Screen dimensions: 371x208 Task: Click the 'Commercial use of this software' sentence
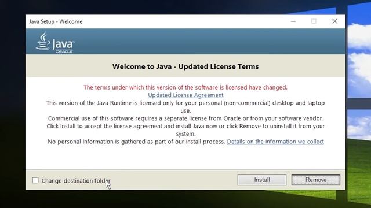coord(185,118)
